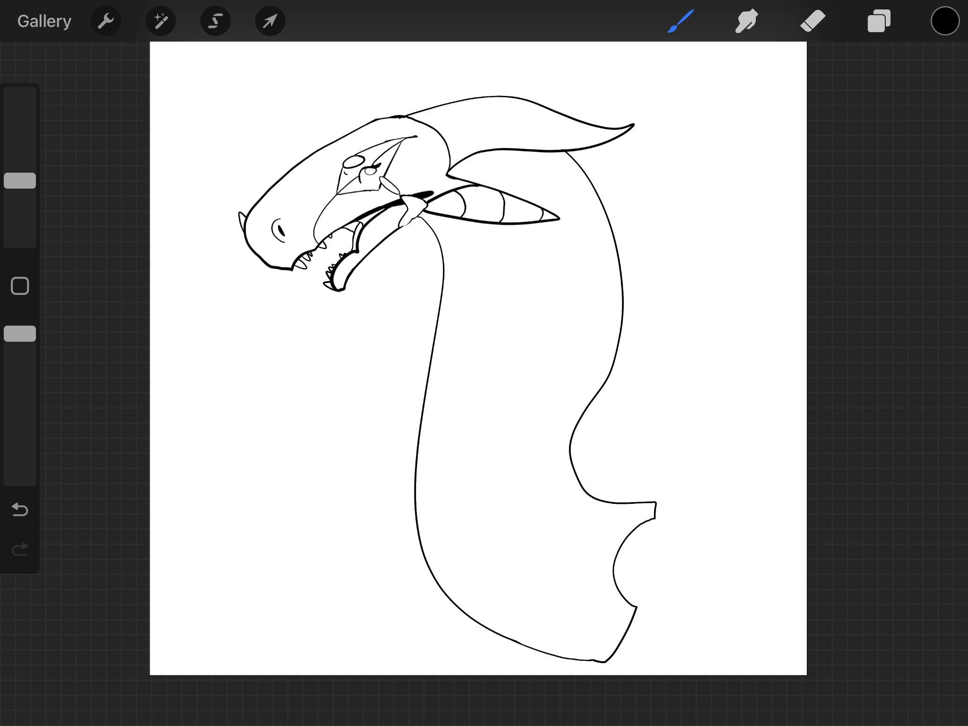Open the Adjustments magic wand menu

(x=161, y=21)
